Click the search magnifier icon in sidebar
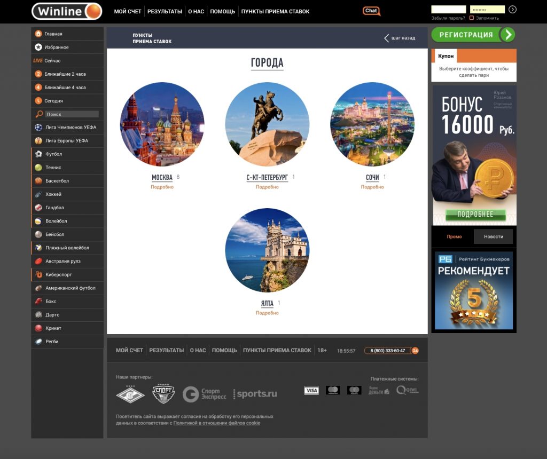 (39, 114)
